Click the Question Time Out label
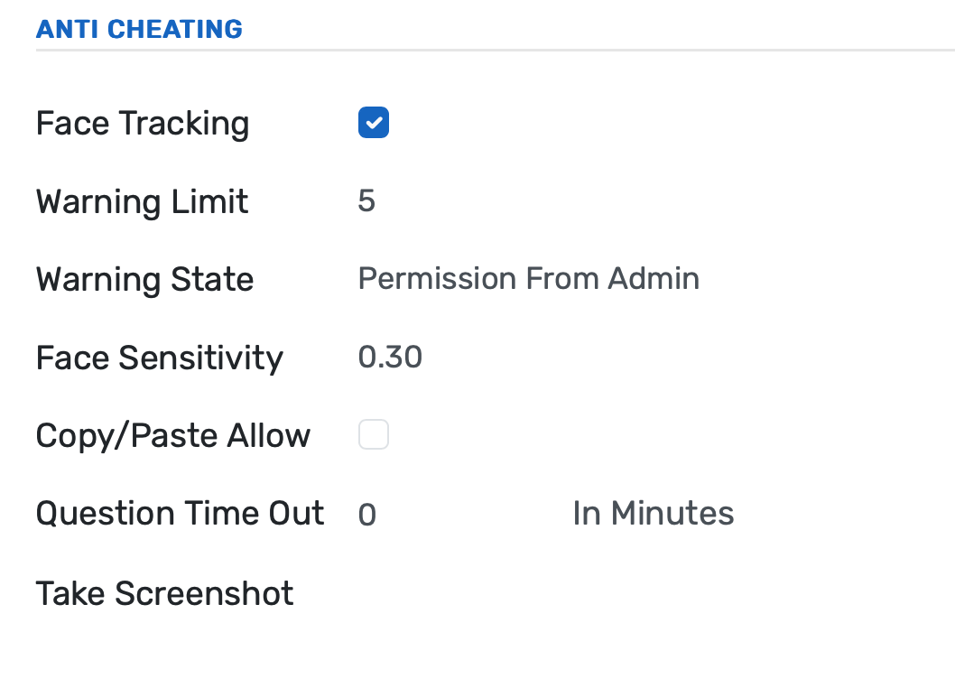 click(179, 512)
